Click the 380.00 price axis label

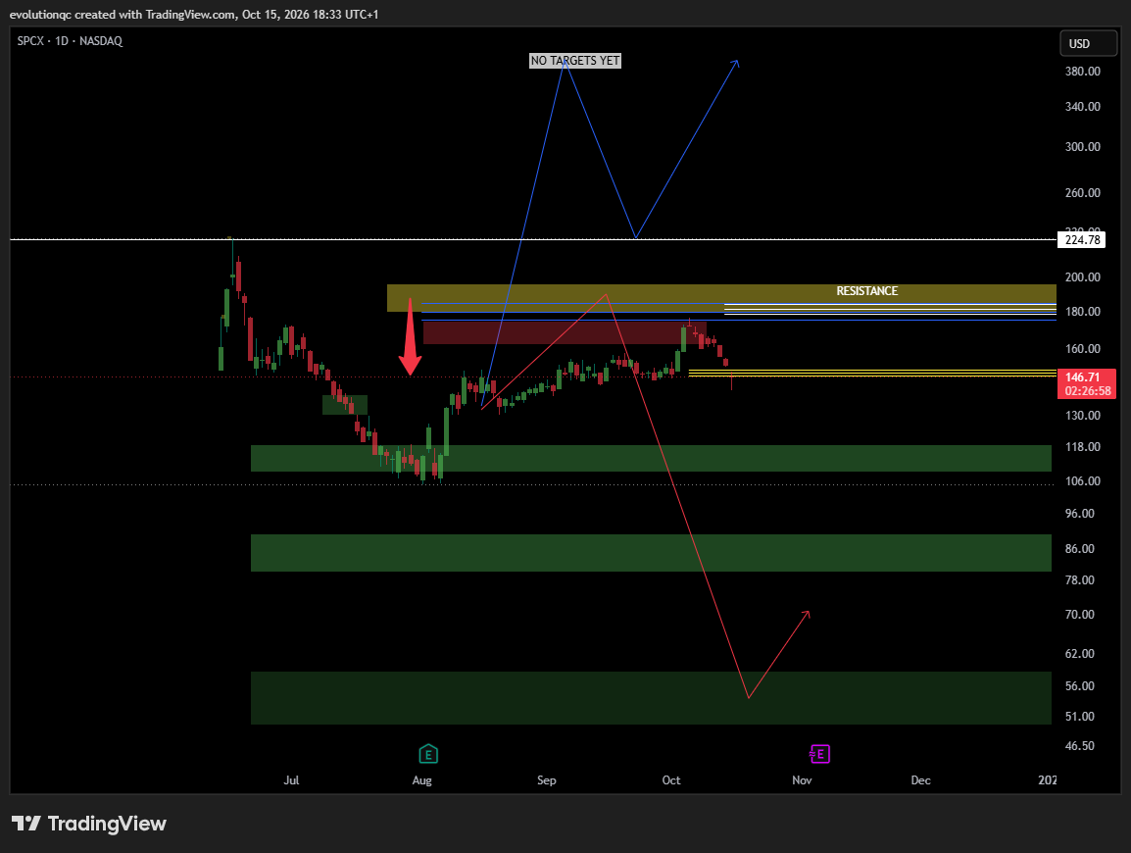(1083, 72)
